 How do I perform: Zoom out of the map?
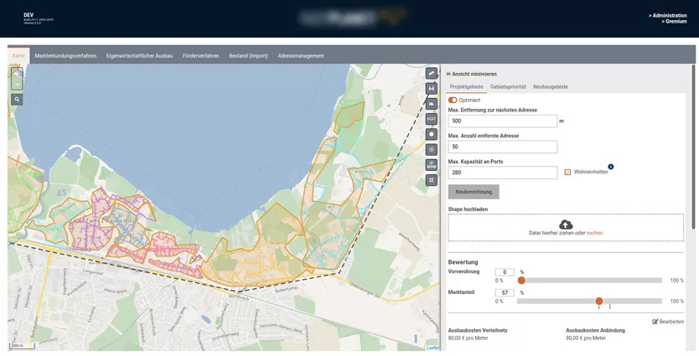[17, 85]
